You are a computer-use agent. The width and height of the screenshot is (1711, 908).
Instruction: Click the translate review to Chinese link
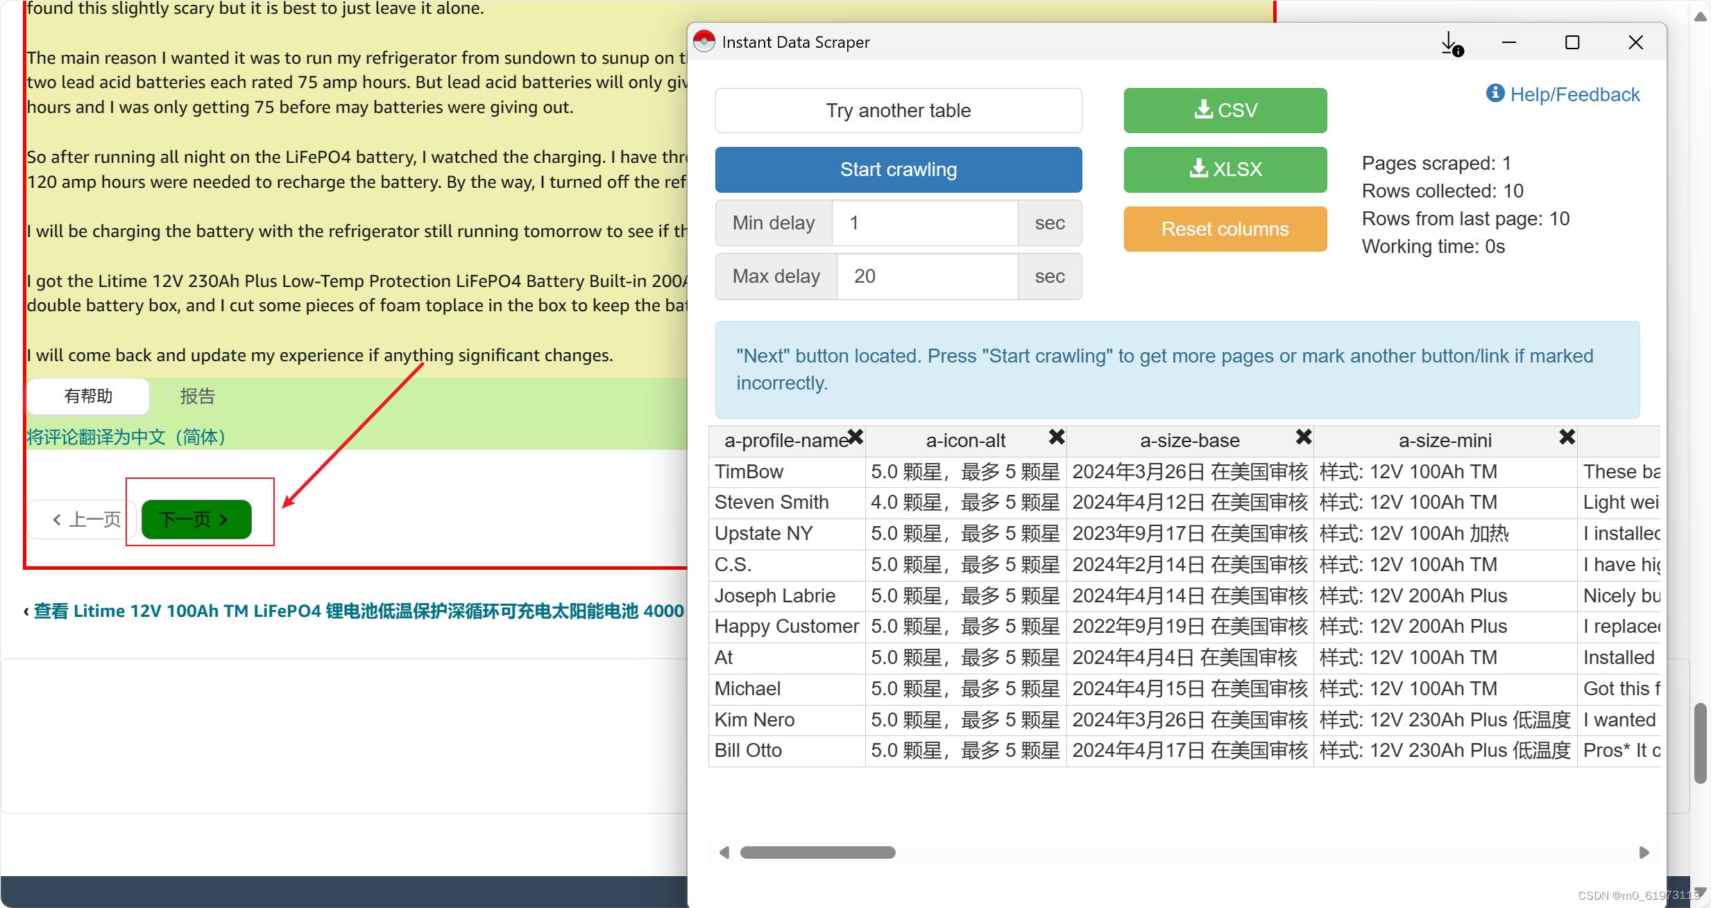(x=126, y=437)
